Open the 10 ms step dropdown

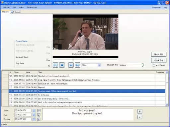pyautogui.click(x=99, y=65)
